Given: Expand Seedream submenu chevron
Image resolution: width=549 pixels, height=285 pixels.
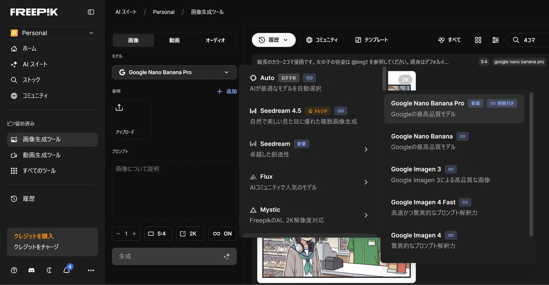Looking at the screenshot, I should pyautogui.click(x=366, y=149).
